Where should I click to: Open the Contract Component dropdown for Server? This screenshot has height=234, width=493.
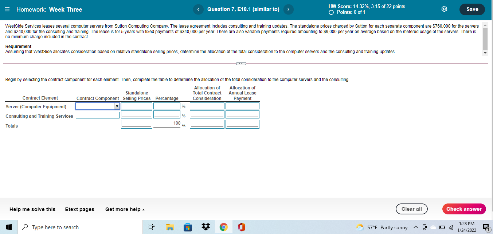117,106
